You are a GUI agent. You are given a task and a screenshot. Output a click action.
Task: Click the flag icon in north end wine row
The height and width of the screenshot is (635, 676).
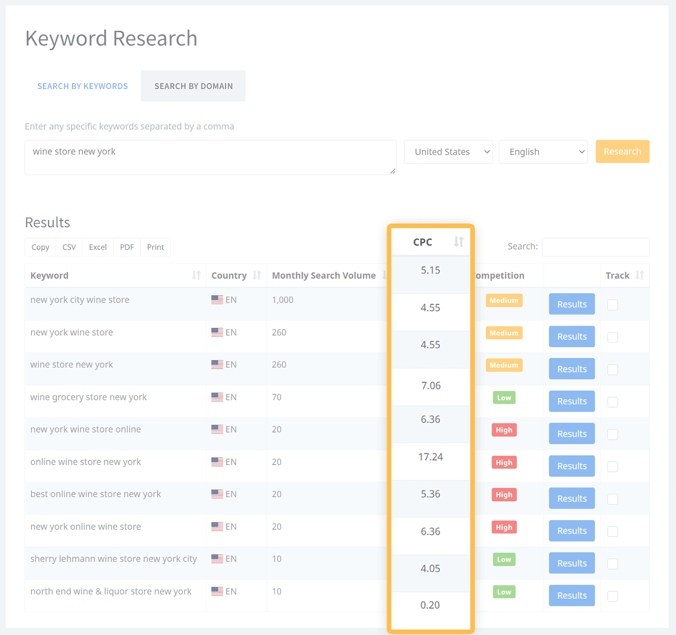click(x=217, y=591)
